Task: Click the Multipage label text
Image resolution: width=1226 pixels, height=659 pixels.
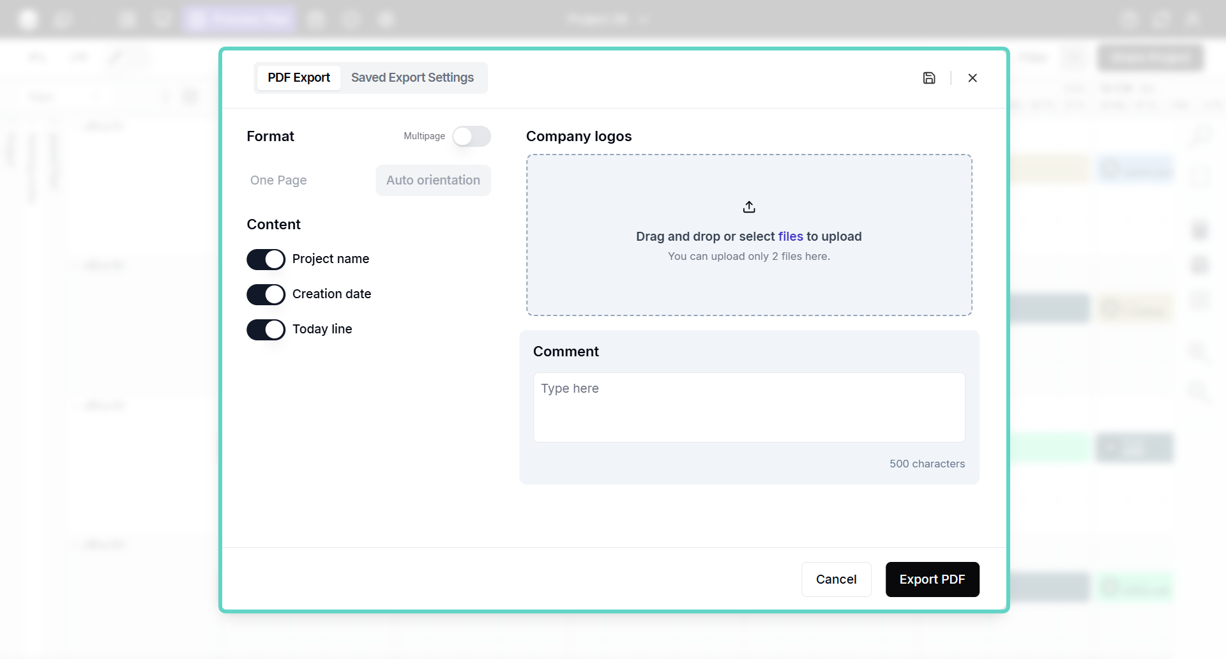Action: (x=424, y=136)
